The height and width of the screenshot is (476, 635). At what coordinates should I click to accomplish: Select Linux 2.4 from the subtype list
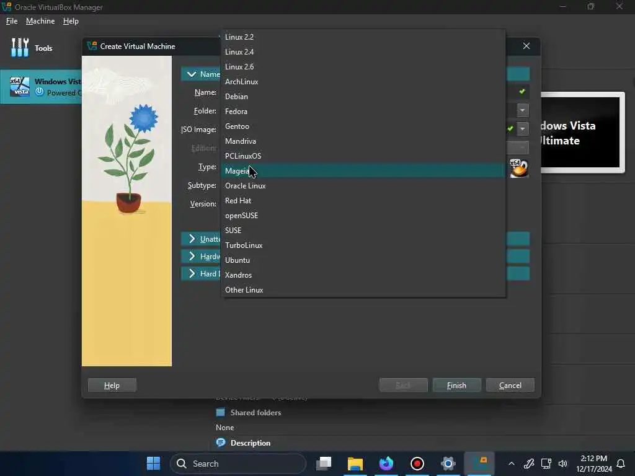363,52
